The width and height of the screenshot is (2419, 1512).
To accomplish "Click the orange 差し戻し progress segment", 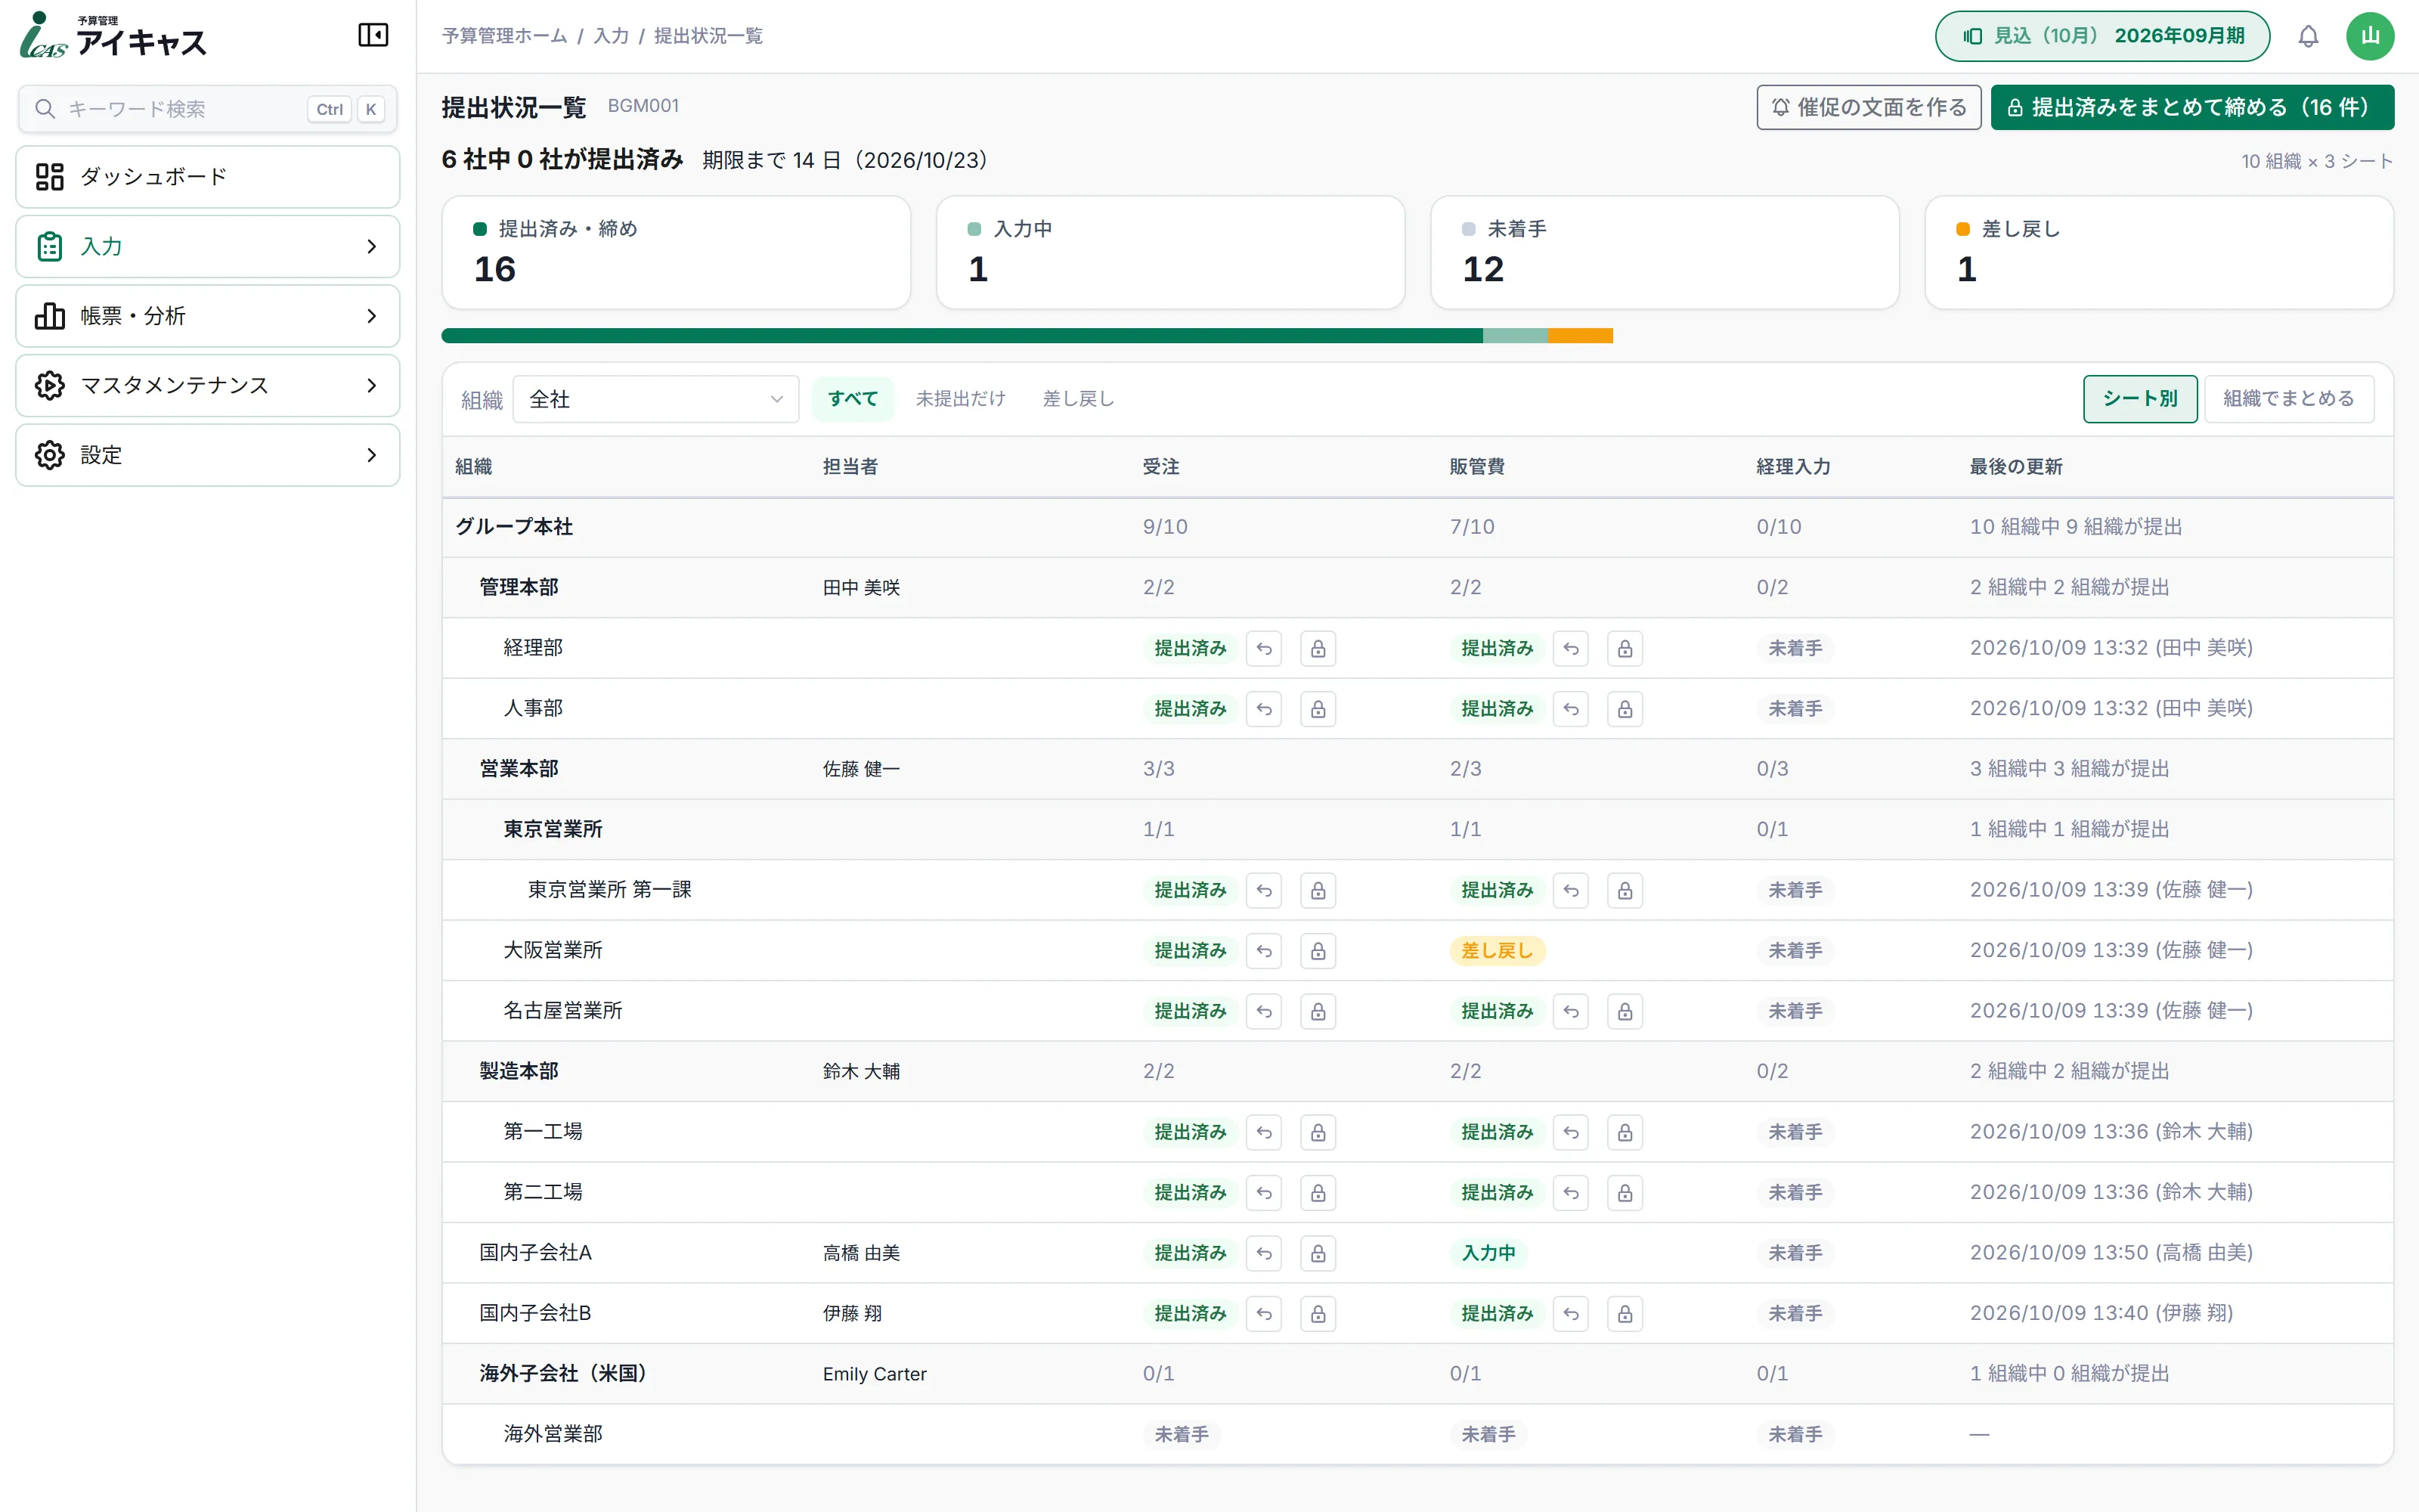I will click(1581, 336).
